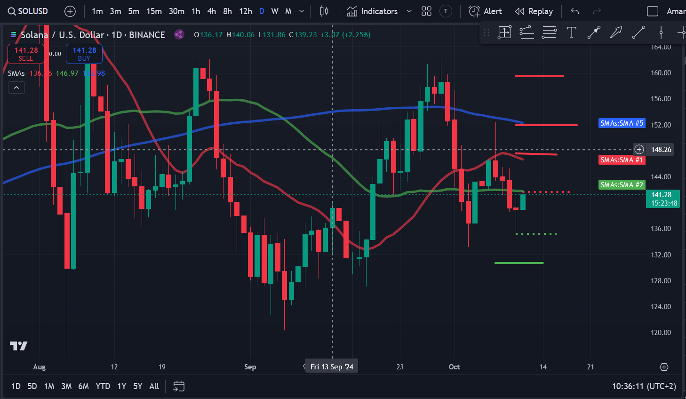Choose the M monthly timeframe

[288, 11]
